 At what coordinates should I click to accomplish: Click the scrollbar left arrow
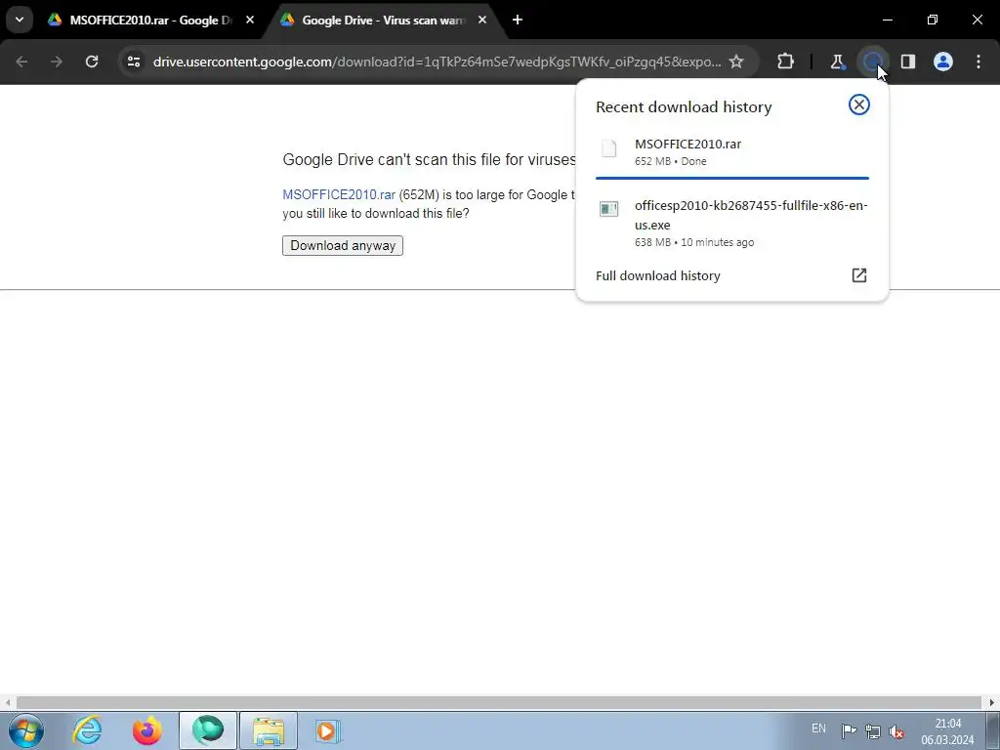point(7,702)
